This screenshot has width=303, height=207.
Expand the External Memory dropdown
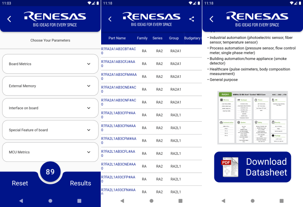coord(50,86)
